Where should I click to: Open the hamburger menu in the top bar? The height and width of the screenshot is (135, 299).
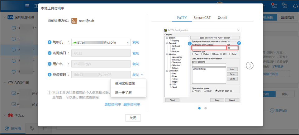[x=27, y=6]
